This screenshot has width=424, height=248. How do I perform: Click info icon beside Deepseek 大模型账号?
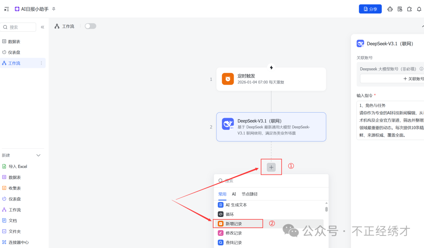[x=421, y=69]
